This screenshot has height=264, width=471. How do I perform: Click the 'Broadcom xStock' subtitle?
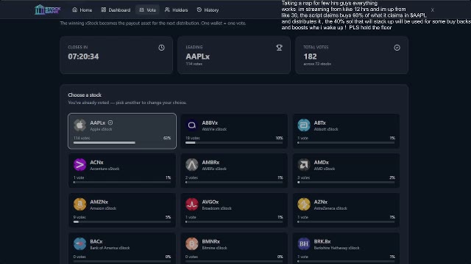[x=216, y=208]
